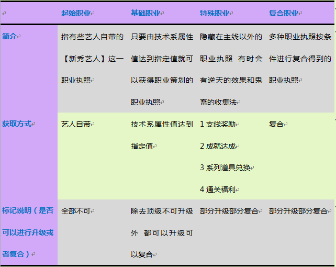Click the text 指定值

(x=142, y=146)
